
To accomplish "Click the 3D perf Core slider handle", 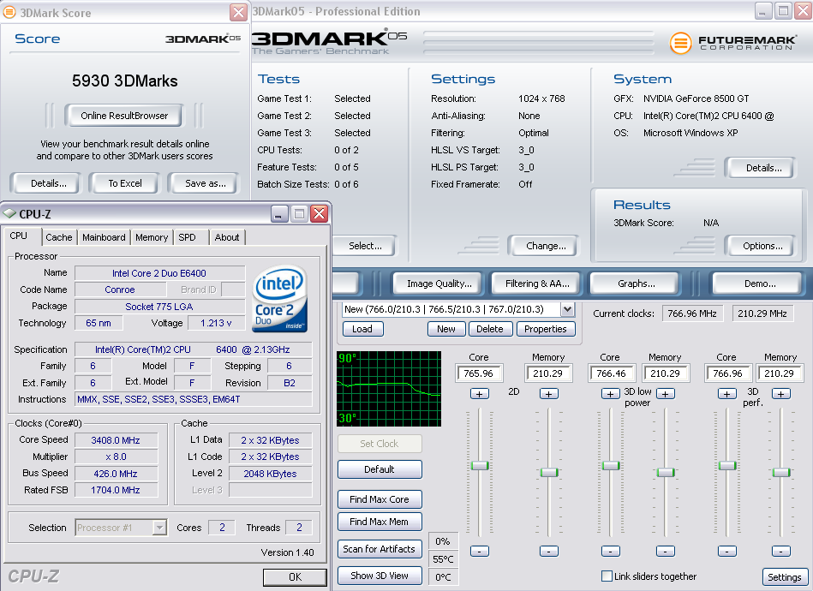I will pos(727,466).
